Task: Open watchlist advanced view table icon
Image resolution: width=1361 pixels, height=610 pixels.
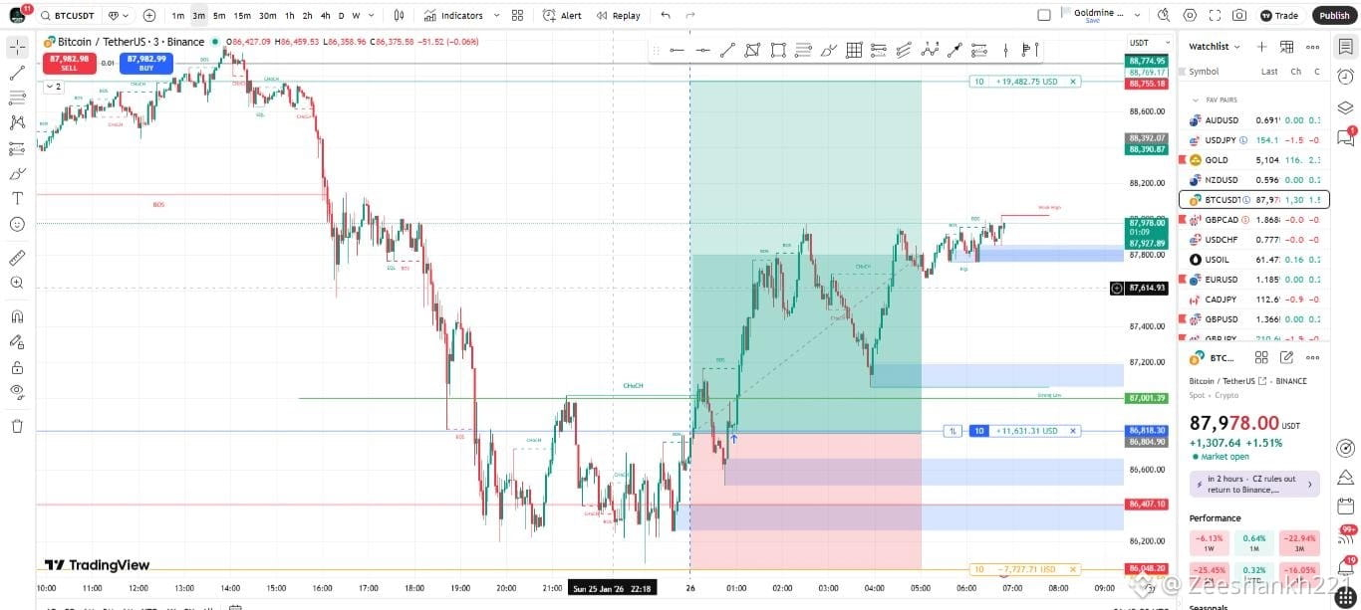Action: [1286, 47]
